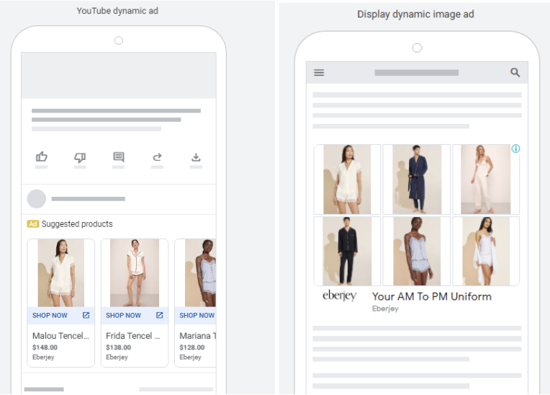This screenshot has width=550, height=395.
Task: Click the Suggested products label
Action: [77, 224]
